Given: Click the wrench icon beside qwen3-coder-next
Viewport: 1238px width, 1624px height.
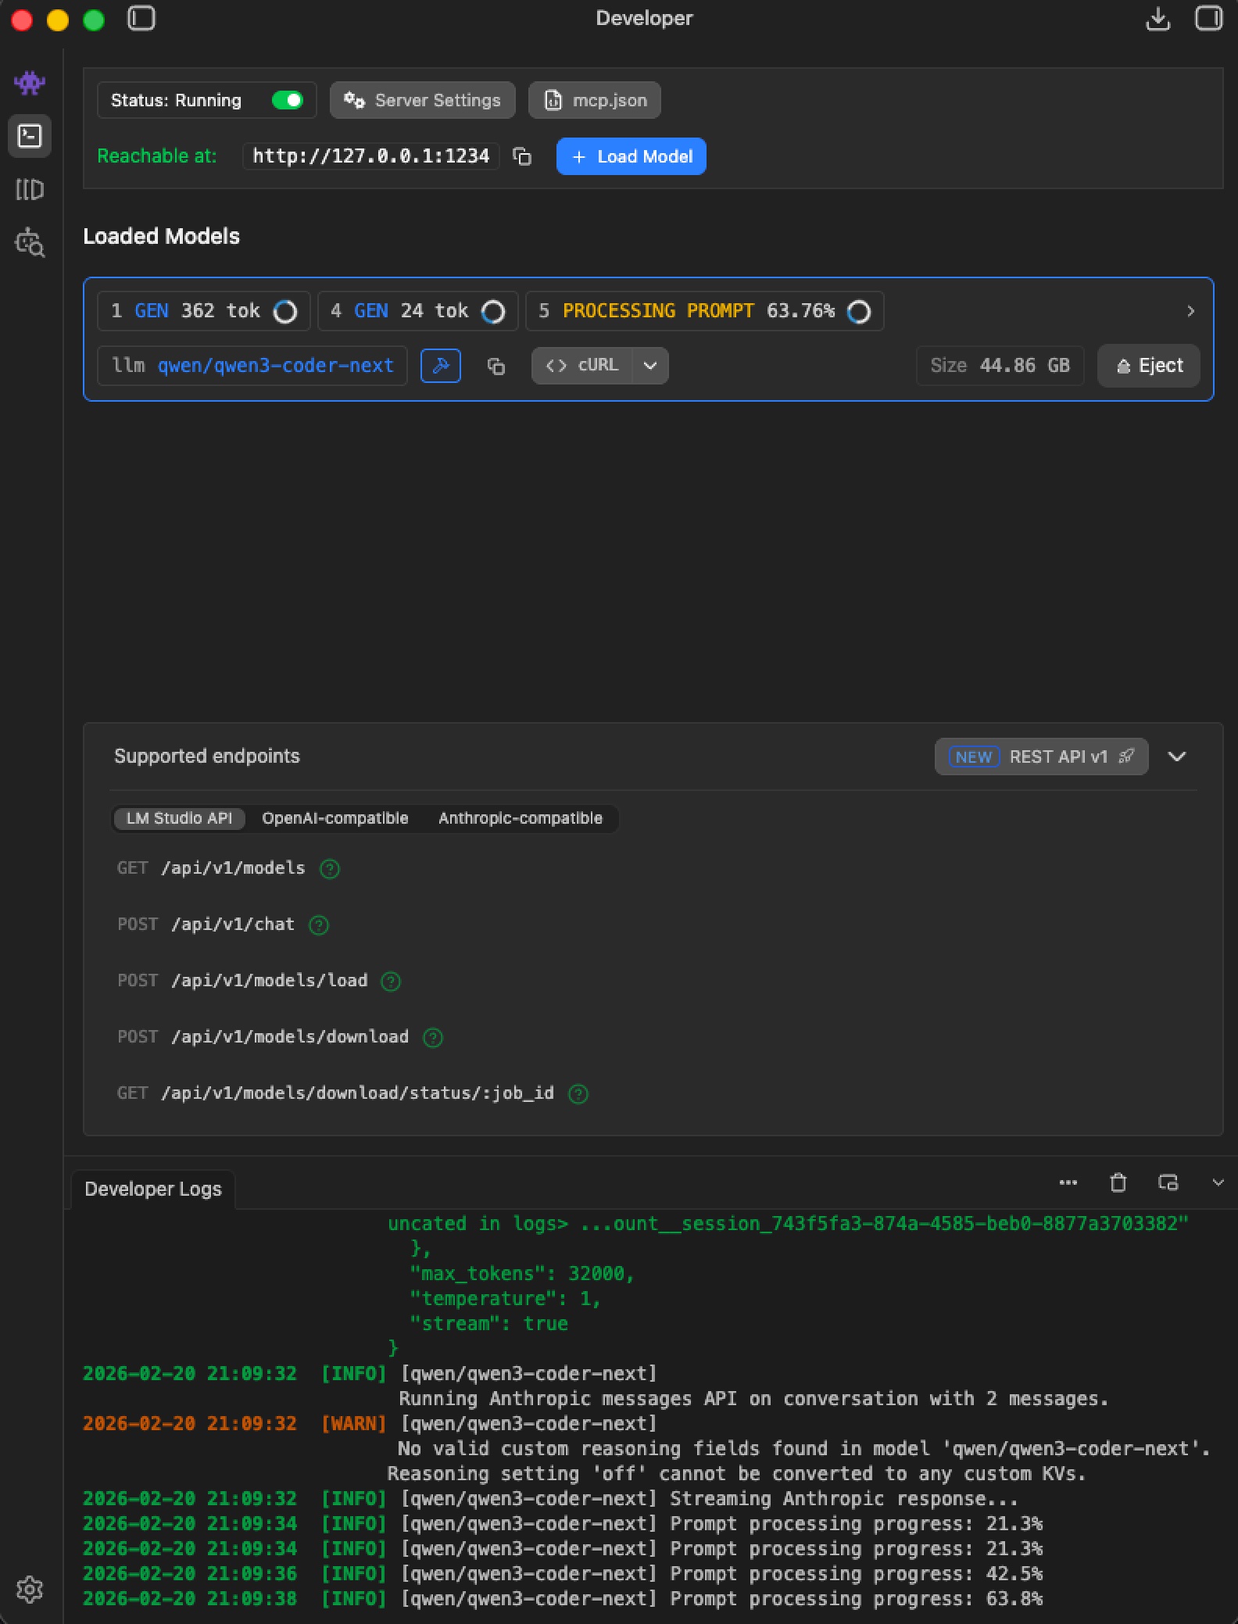Looking at the screenshot, I should pos(441,366).
